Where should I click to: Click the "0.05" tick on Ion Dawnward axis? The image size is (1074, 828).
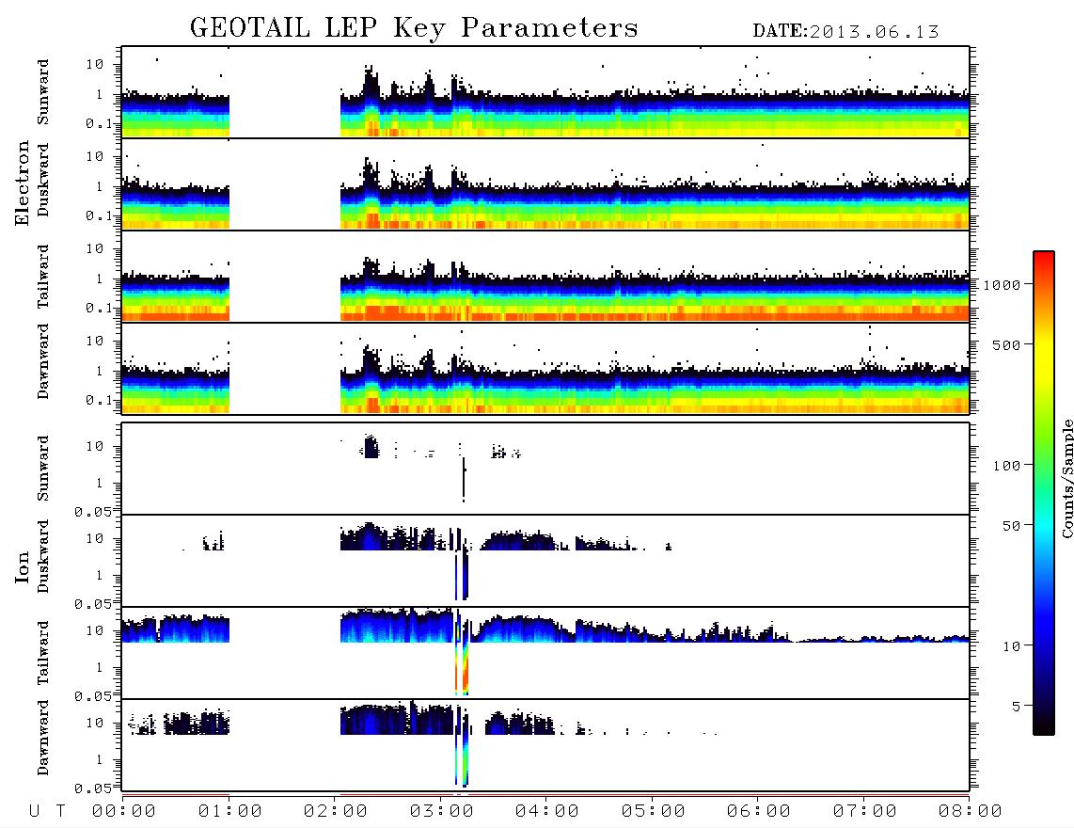pyautogui.click(x=93, y=788)
